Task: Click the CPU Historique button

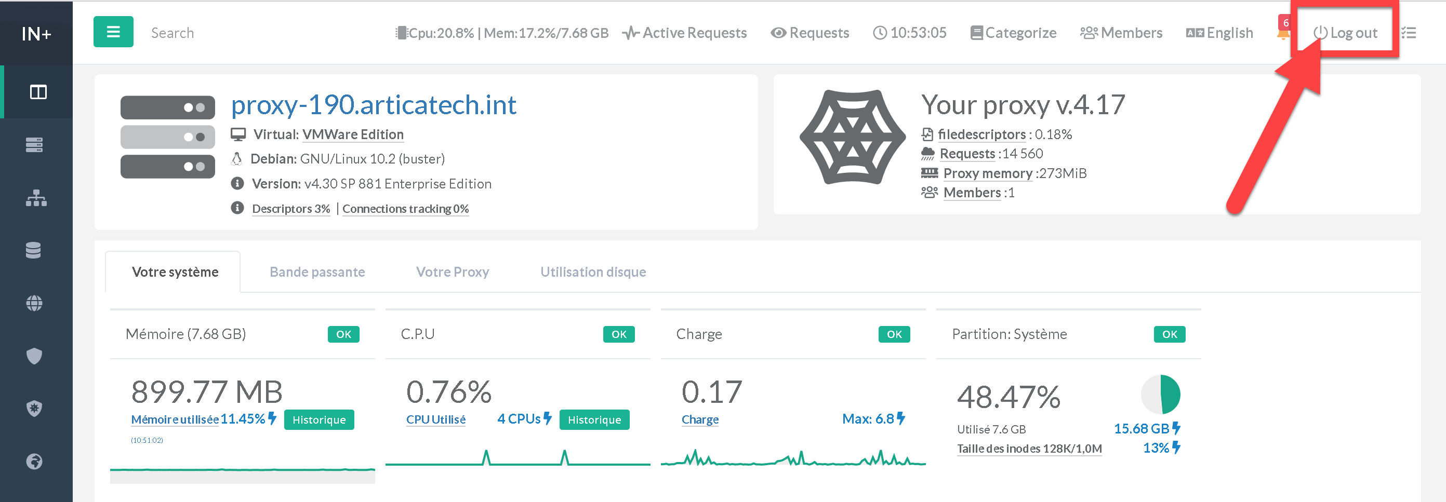Action: click(594, 419)
